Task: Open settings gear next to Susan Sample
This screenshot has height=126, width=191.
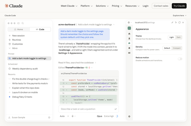Action: pyautogui.click(x=49, y=117)
